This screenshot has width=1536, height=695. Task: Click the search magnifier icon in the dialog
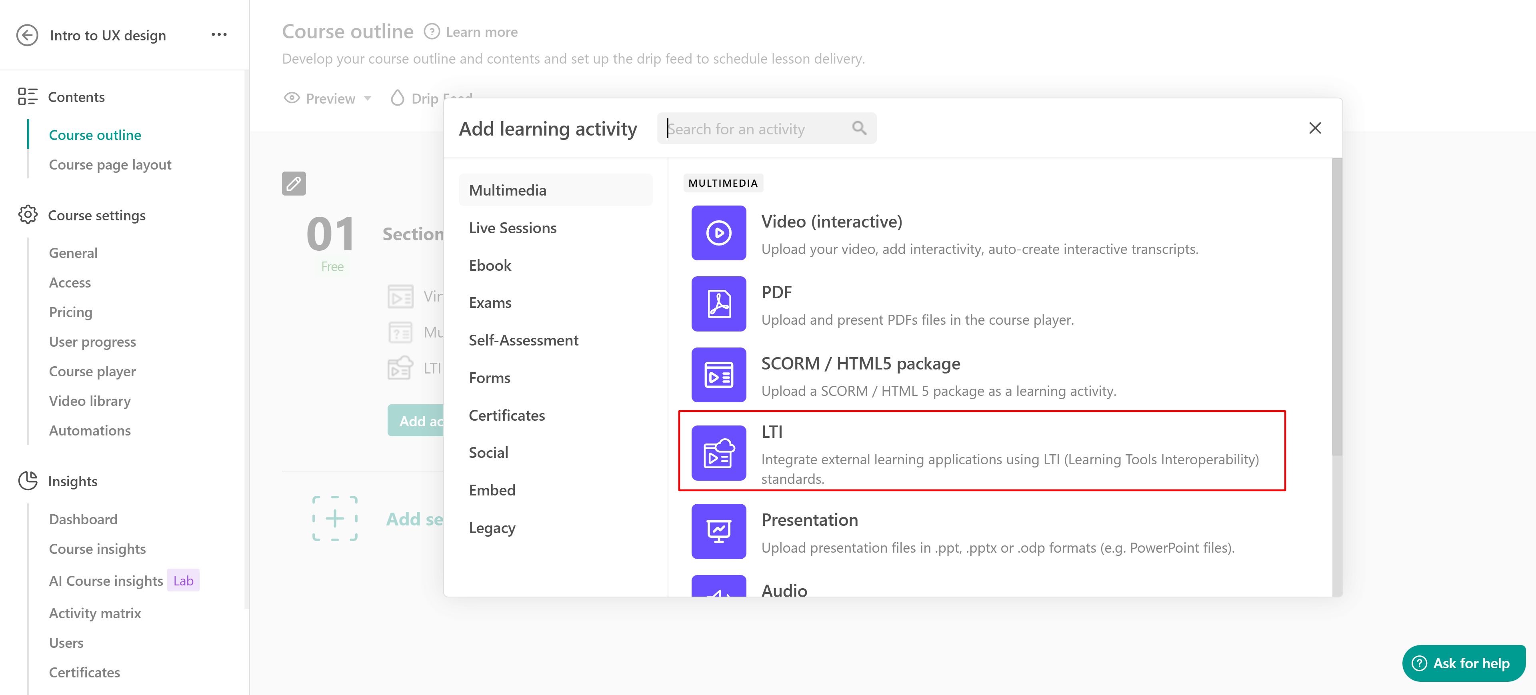859,128
